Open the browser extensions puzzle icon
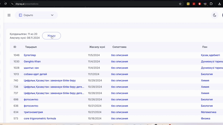This screenshot has width=223, height=125. [x=211, y=4]
